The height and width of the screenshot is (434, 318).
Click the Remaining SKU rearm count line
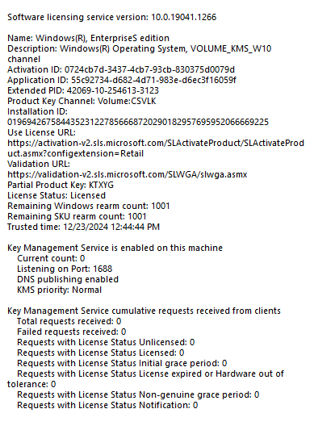pyautogui.click(x=77, y=216)
